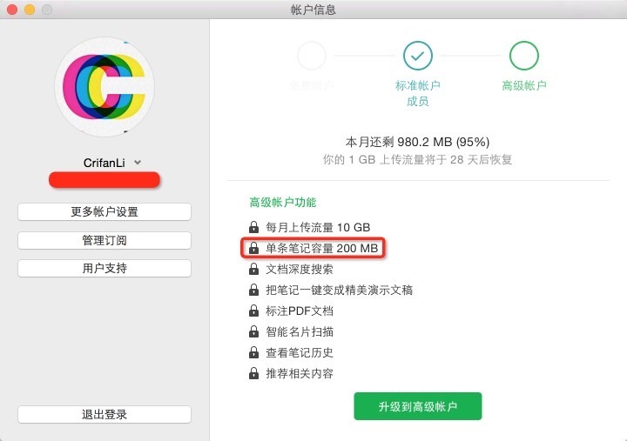The width and height of the screenshot is (627, 441).
Task: Select the faded free account tier circle
Action: click(x=312, y=56)
